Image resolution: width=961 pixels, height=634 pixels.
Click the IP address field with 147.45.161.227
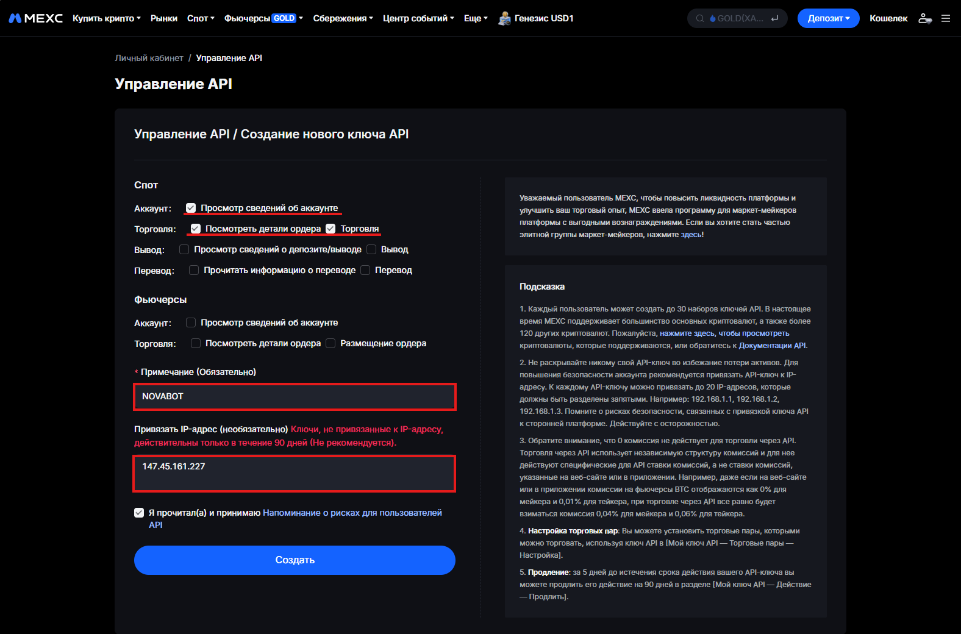295,473
